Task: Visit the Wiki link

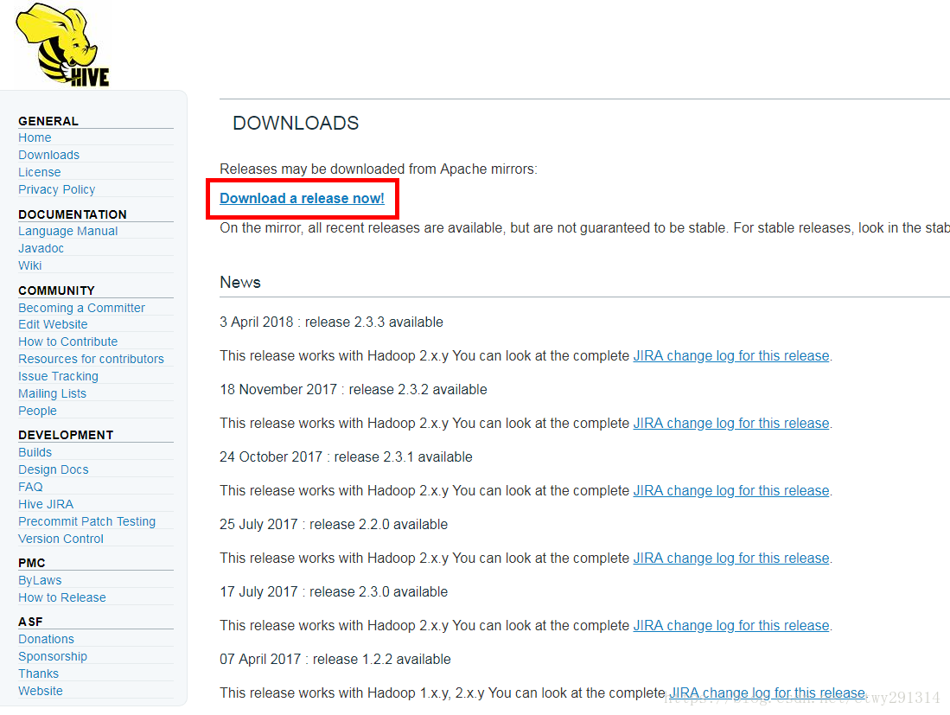Action: 29,265
